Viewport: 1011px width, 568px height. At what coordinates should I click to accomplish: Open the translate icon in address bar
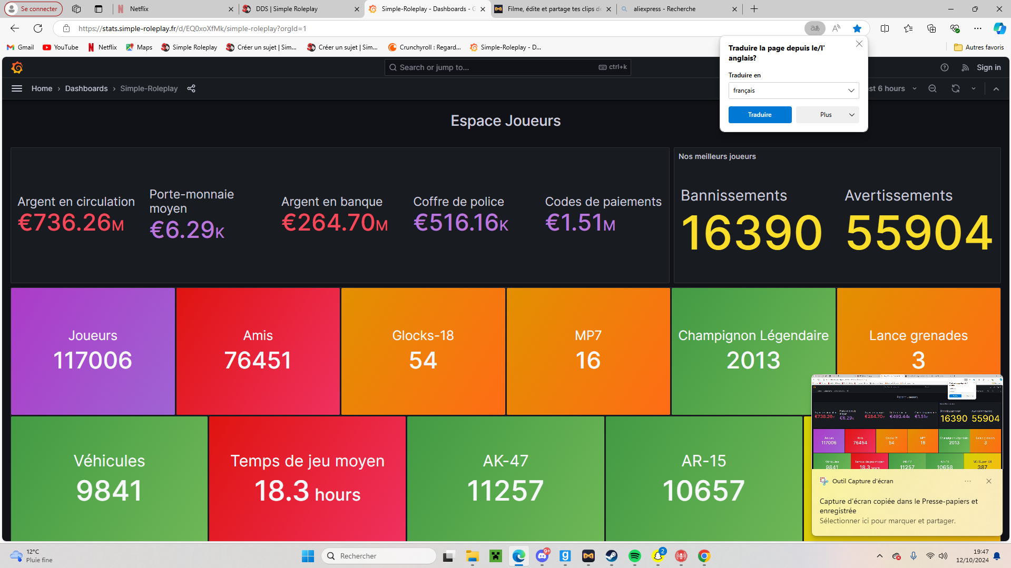point(815,28)
